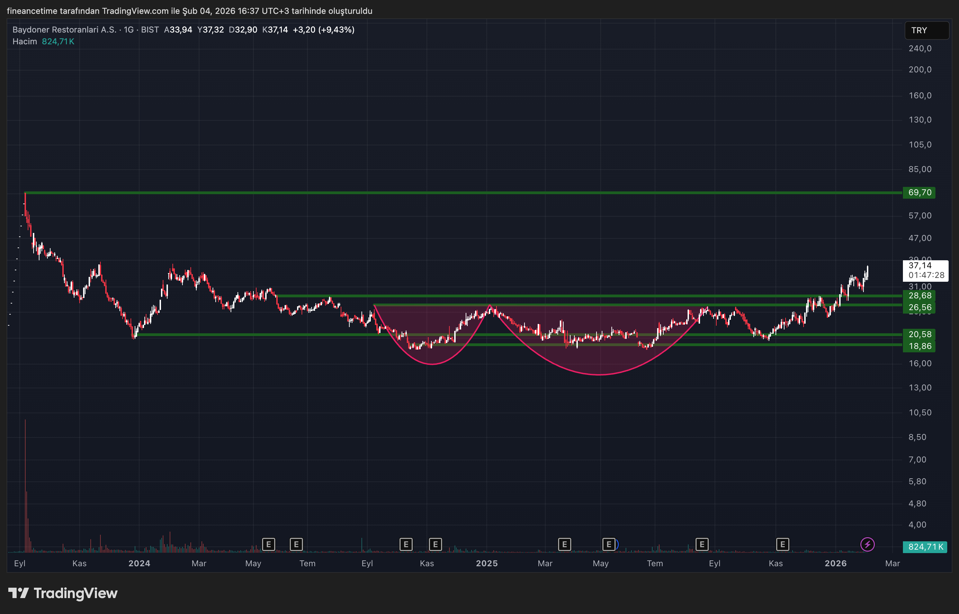
Task: Click the TradingView logo
Action: tap(63, 593)
